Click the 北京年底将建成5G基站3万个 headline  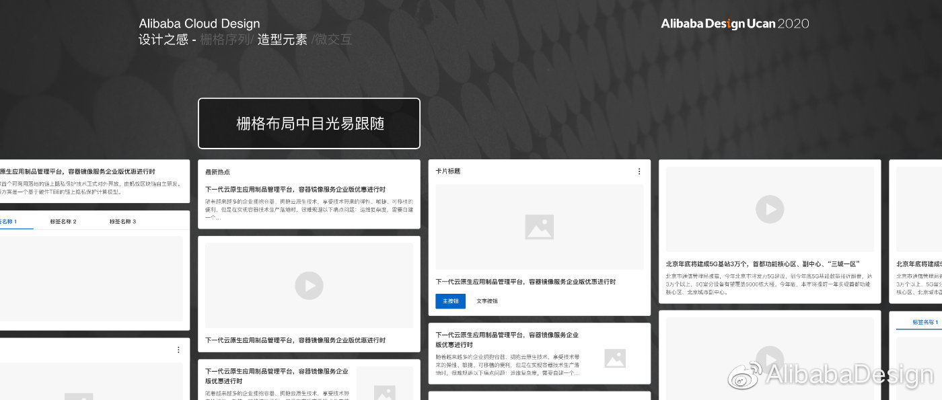[x=763, y=264]
